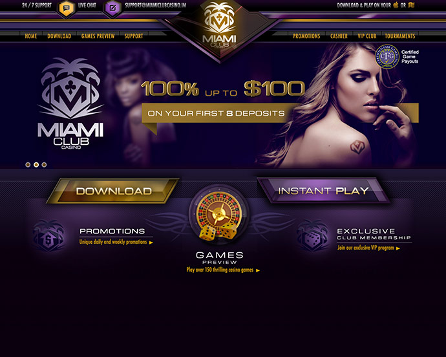The height and width of the screenshot is (357, 446).
Task: Select the first banner slide dot
Action: [28, 164]
